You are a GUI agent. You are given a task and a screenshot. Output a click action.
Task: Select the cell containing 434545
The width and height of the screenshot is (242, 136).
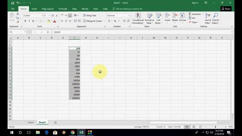[74, 84]
